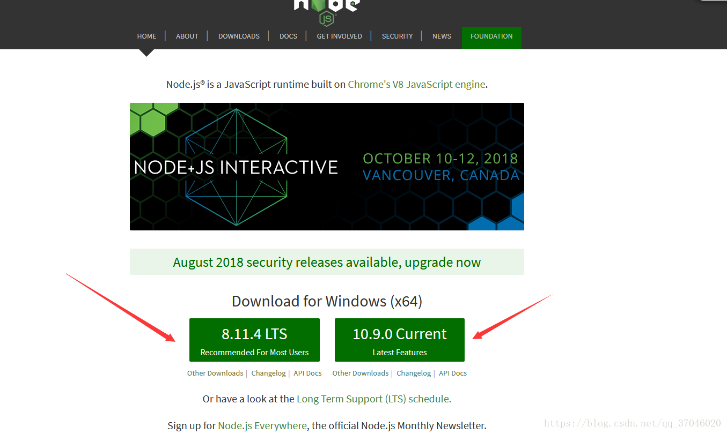The width and height of the screenshot is (727, 434).
Task: Open the DOCS nav item
Action: coord(288,36)
